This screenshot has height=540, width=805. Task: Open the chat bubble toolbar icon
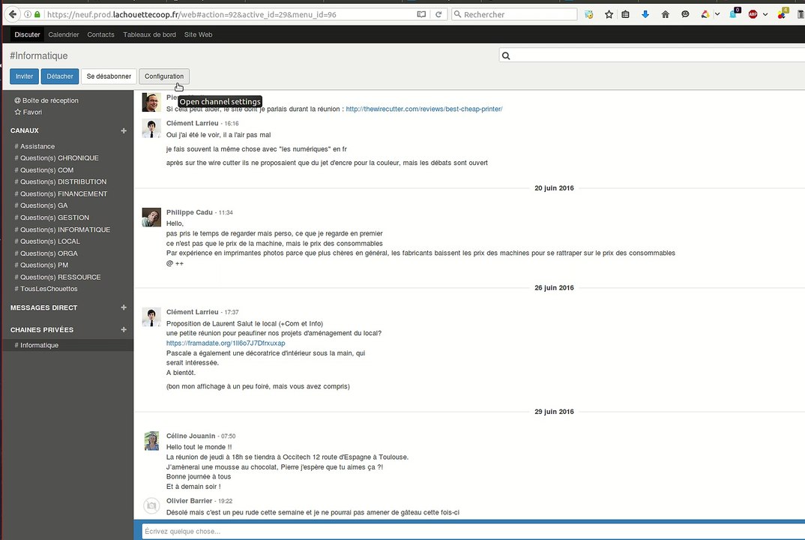pyautogui.click(x=685, y=14)
